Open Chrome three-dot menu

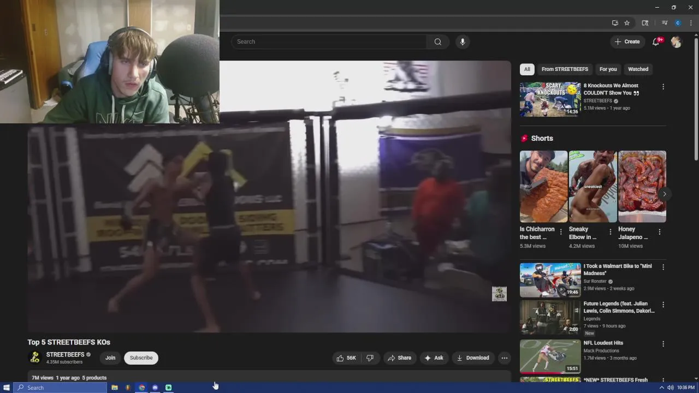coord(691,23)
